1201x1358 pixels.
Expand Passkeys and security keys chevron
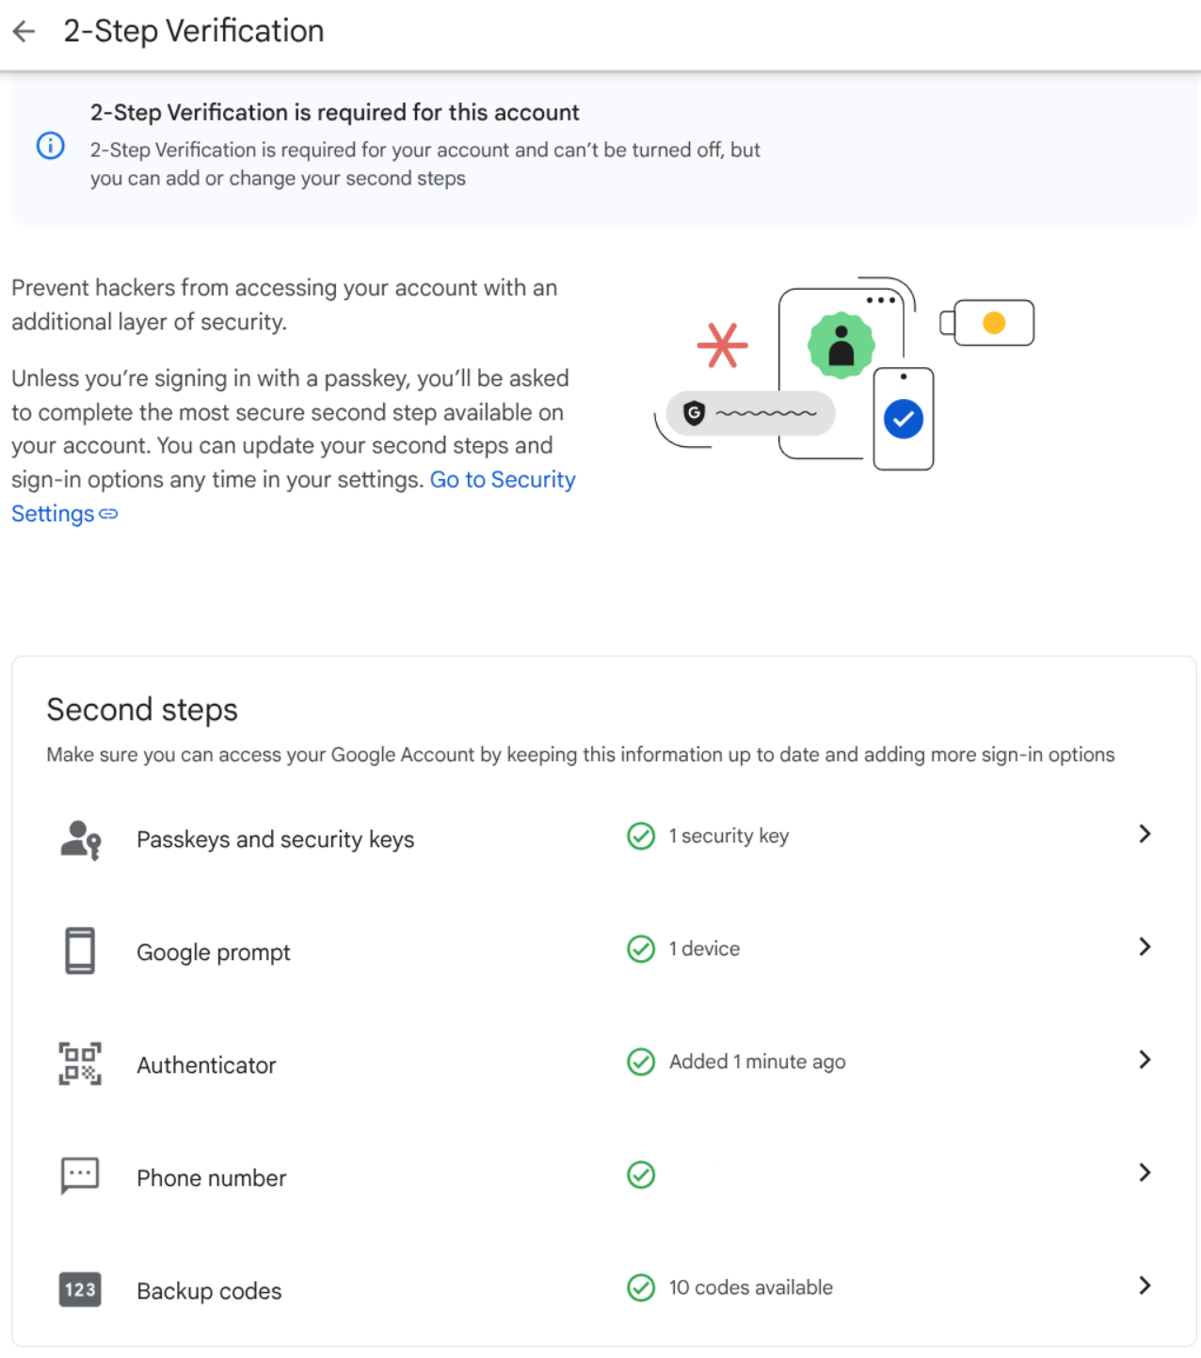[x=1145, y=834]
